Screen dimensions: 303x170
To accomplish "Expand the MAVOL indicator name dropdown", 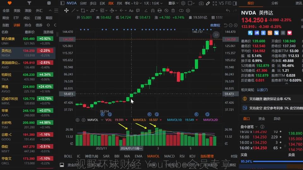I will coord(102,120).
